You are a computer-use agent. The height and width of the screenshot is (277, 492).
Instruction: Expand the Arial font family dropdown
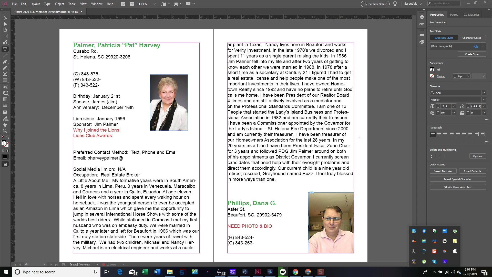coord(483,93)
